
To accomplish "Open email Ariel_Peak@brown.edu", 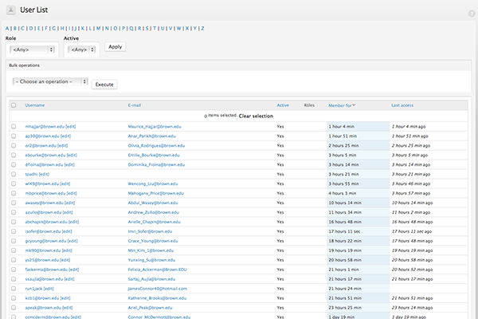I will [151, 308].
